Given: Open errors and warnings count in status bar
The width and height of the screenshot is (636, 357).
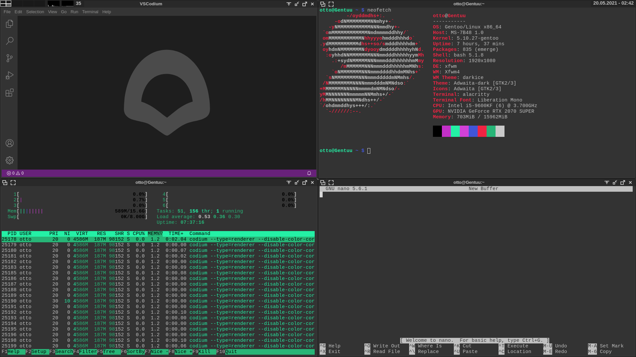Looking at the screenshot, I should click(15, 173).
